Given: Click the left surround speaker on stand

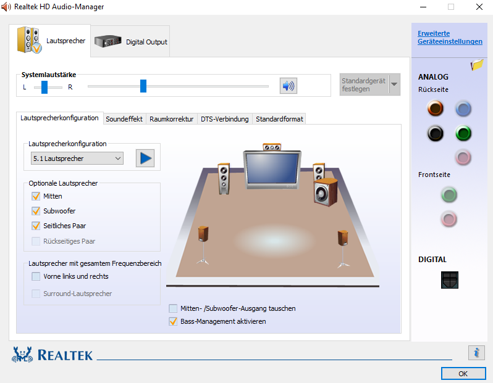Looking at the screenshot, I should [203, 245].
